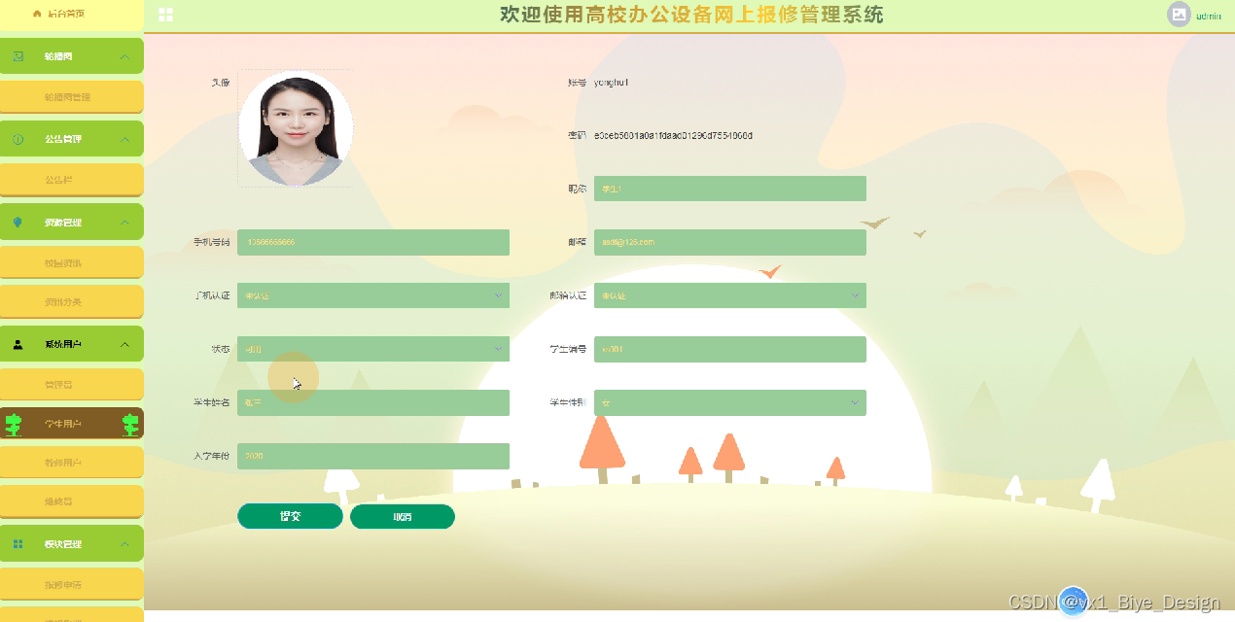Click the four-square icon beside 模块管理
This screenshot has width=1235, height=622.
tap(18, 544)
